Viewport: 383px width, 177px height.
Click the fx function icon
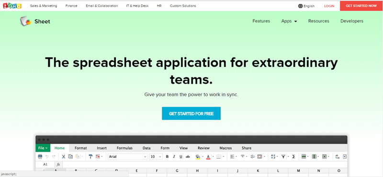[58, 164]
